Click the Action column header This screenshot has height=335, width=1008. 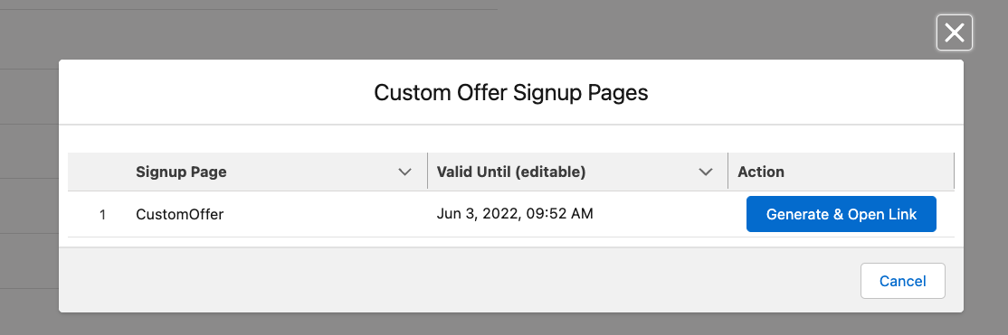click(x=760, y=172)
